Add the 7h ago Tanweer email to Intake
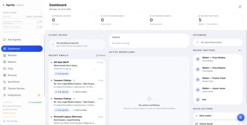The width and height of the screenshot is (247, 125). pyautogui.click(x=80, y=92)
